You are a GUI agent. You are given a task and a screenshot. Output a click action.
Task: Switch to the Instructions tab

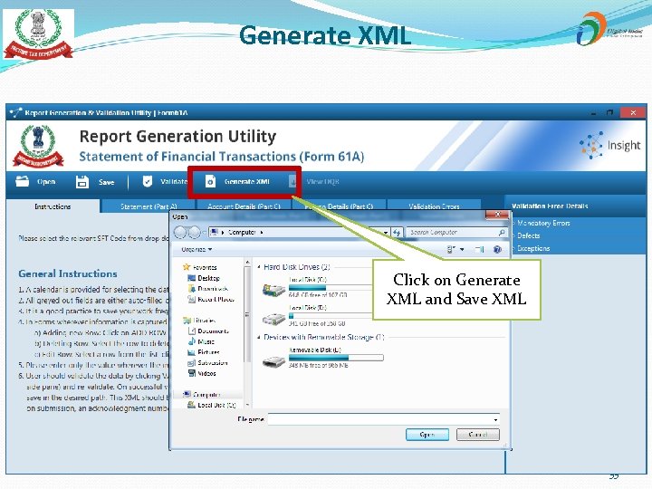click(53, 206)
